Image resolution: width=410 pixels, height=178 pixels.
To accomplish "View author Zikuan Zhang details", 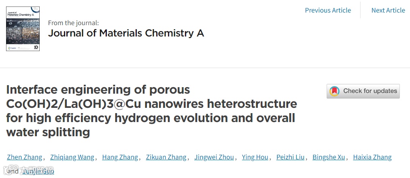I will 166,157.
